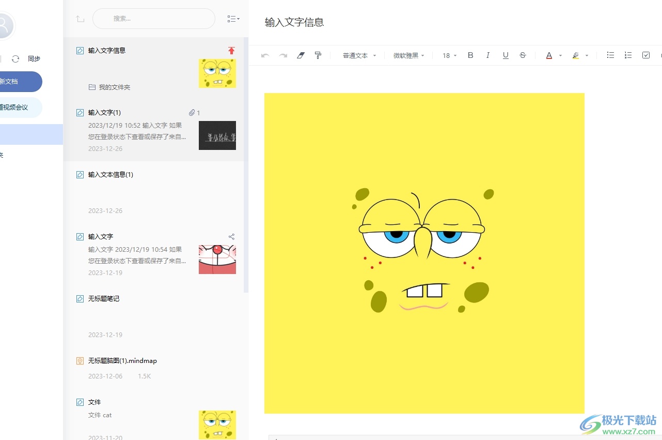Toggle italic formatting
The height and width of the screenshot is (440, 662).
pyautogui.click(x=488, y=55)
